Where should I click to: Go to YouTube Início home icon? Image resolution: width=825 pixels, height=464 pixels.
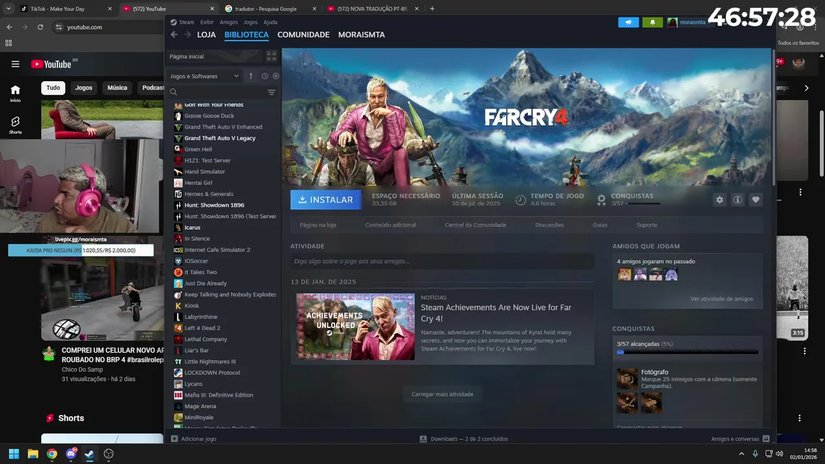tap(15, 93)
